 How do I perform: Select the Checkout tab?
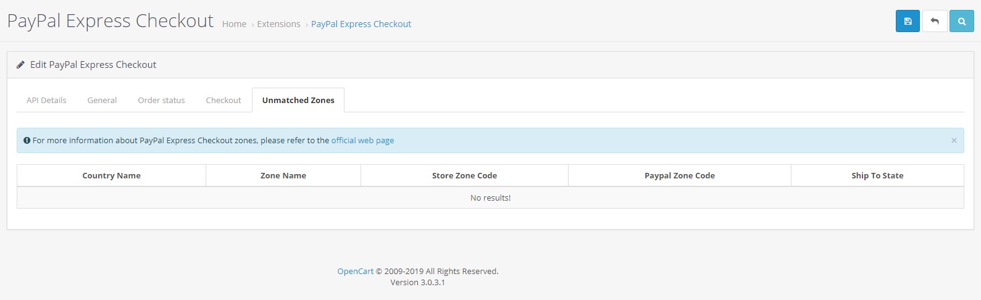pyautogui.click(x=223, y=100)
